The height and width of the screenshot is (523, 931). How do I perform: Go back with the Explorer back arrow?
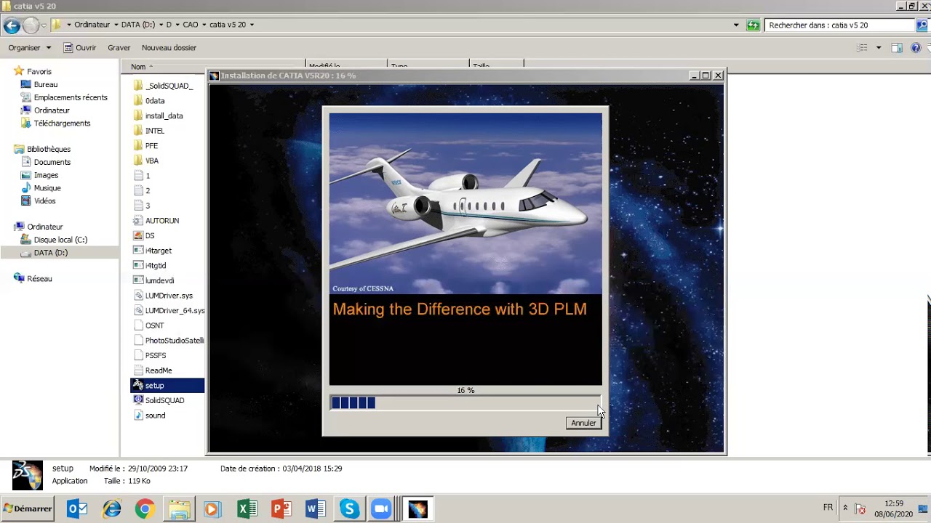pyautogui.click(x=12, y=25)
